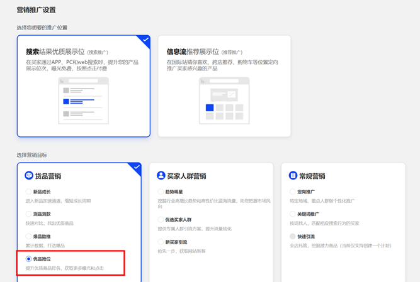Image resolution: width=420 pixels, height=282 pixels.
Task: Click the 买家人群营销 person icon
Action: [161, 176]
